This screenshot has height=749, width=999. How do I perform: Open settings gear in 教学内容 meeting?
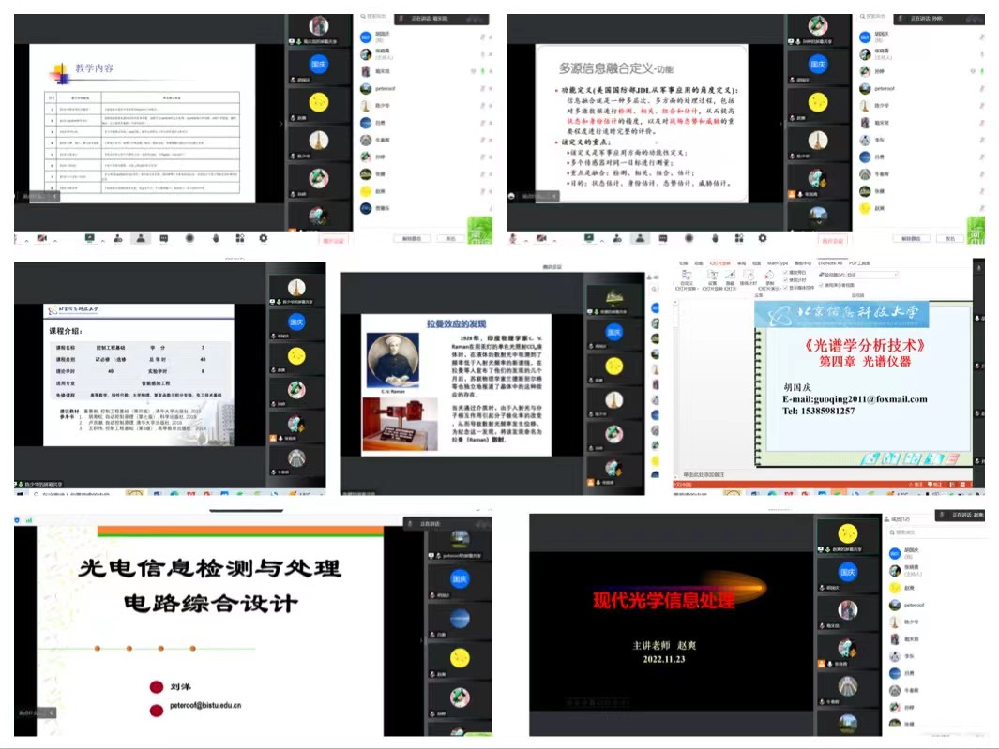coord(264,238)
